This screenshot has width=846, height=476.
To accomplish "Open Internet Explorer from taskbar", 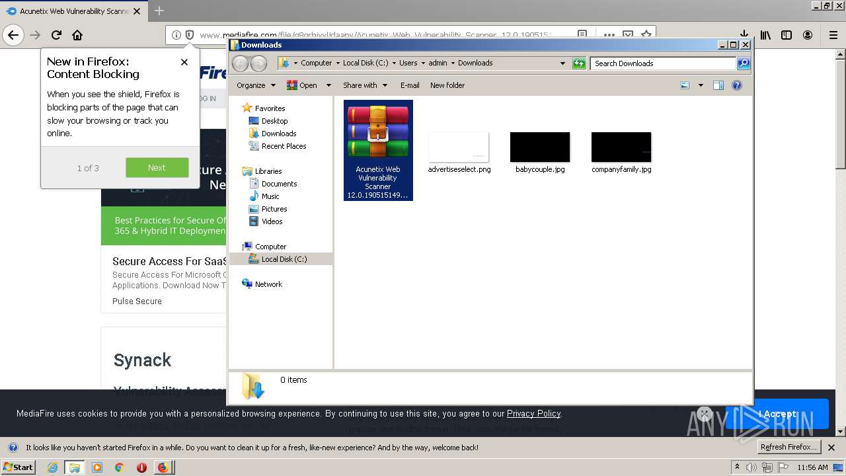I will coord(52,467).
